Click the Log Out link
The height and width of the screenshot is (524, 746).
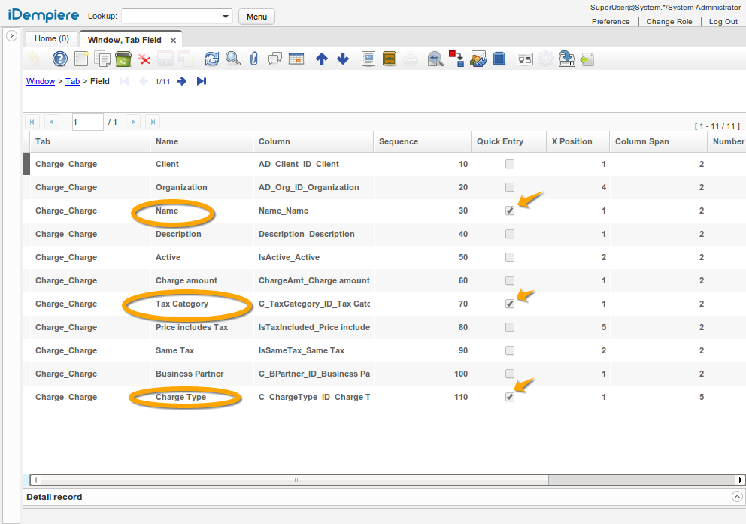pos(723,22)
